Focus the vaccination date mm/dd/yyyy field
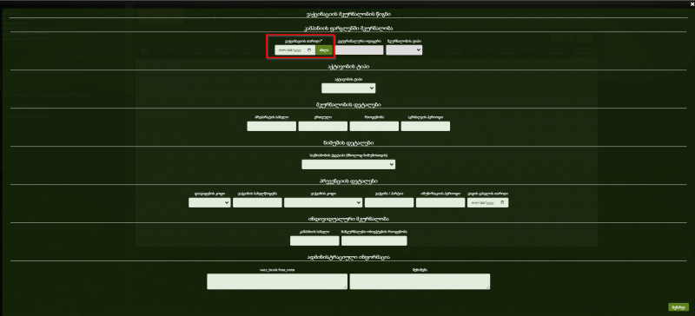The width and height of the screenshot is (695, 316). (295, 50)
